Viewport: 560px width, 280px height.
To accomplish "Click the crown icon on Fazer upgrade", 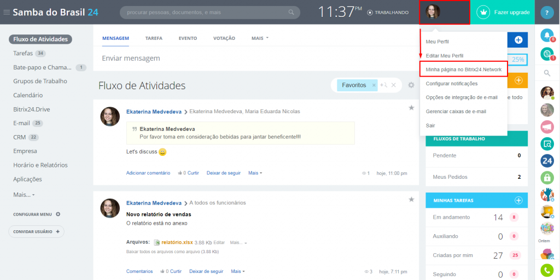I will point(484,12).
